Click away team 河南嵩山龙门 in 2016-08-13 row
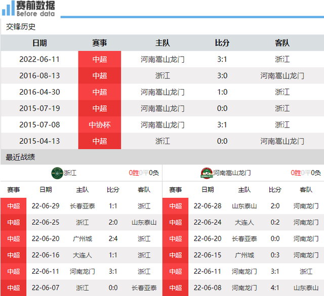Image resolution: width=324 pixels, height=296 pixels. 282,75
